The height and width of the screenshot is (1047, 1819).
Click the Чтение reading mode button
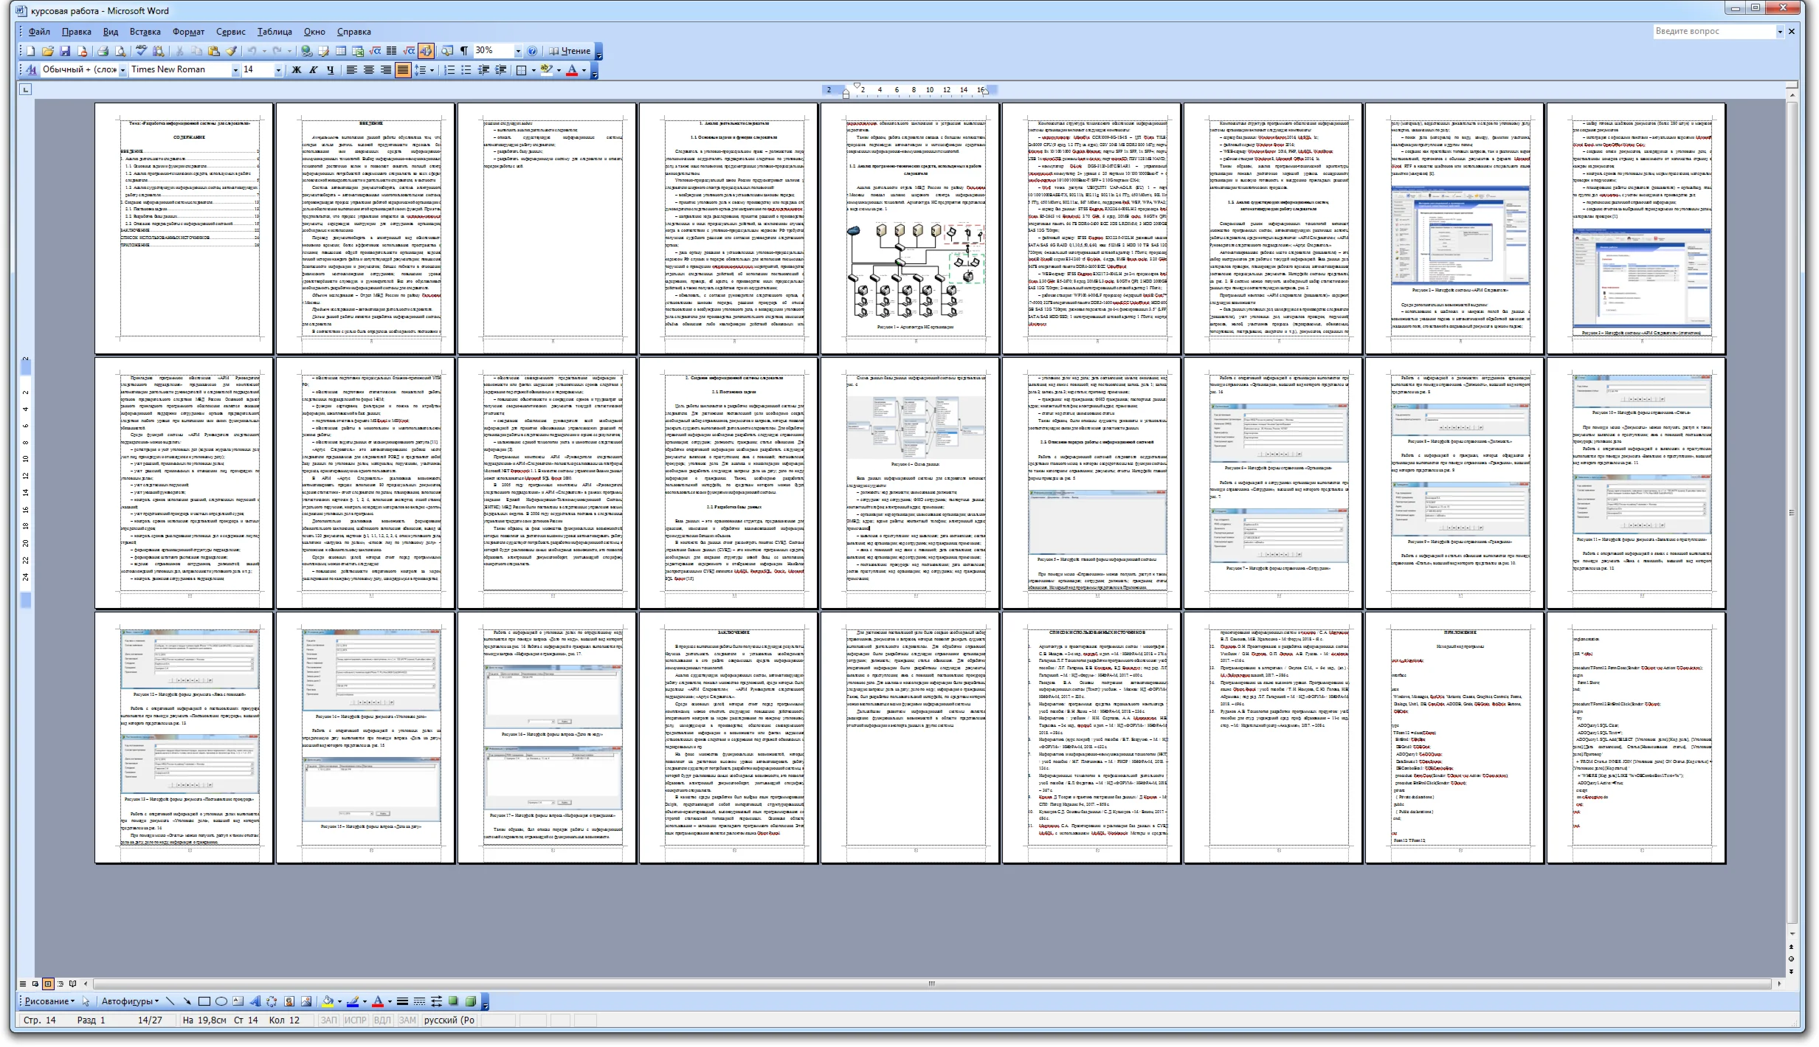click(x=570, y=51)
